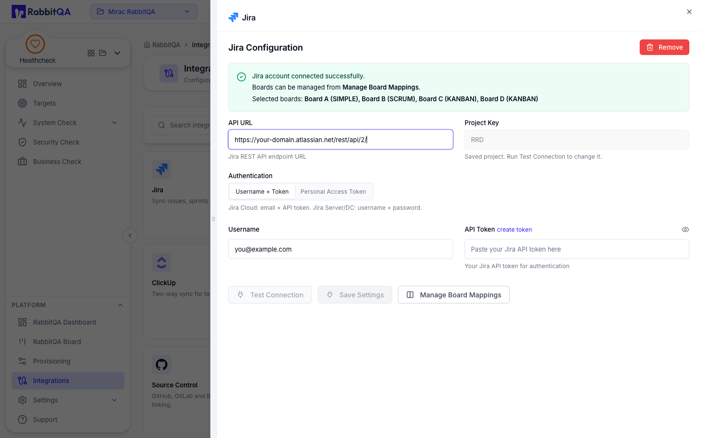Click the Manage Board Mappings button
Image resolution: width=701 pixels, height=438 pixels.
[454, 295]
